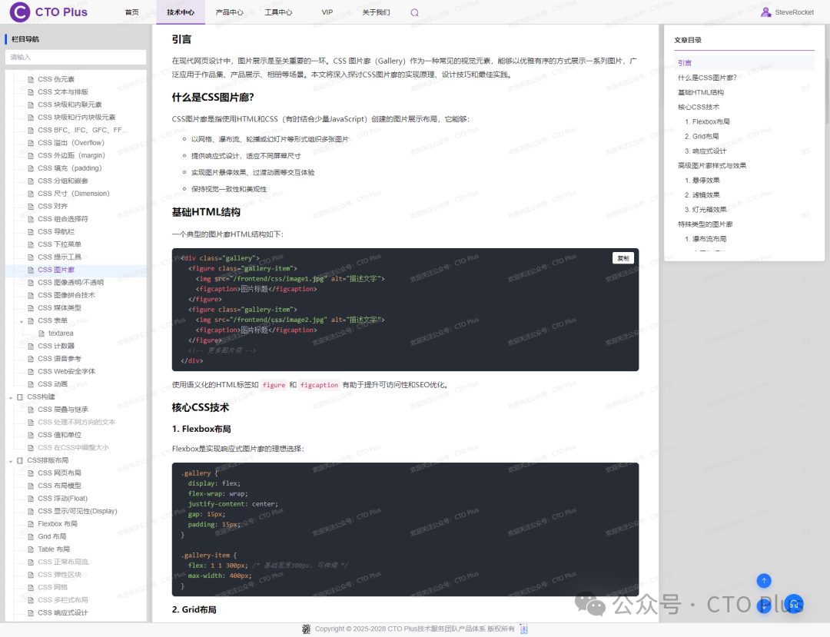
Task: Click the SteveRocket username text
Action: (794, 12)
